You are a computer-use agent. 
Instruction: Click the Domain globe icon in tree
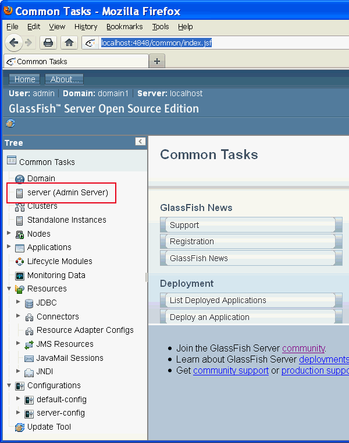(20, 179)
